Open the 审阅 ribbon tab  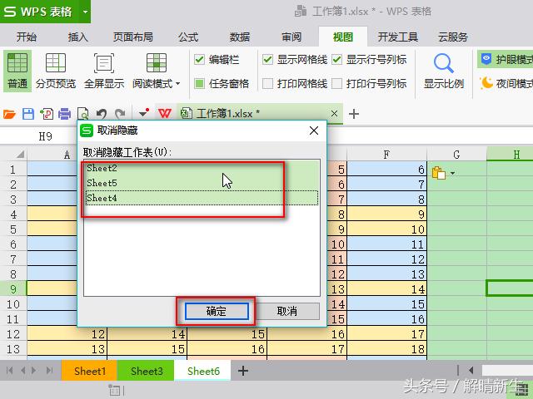pyautogui.click(x=291, y=37)
